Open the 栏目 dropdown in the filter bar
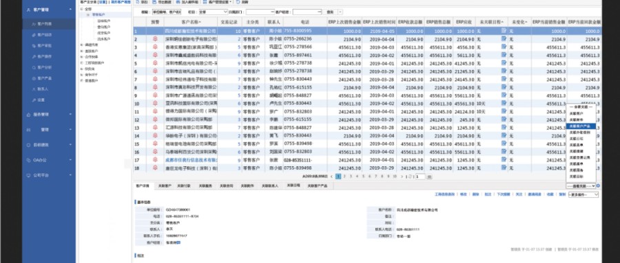 [x=213, y=12]
